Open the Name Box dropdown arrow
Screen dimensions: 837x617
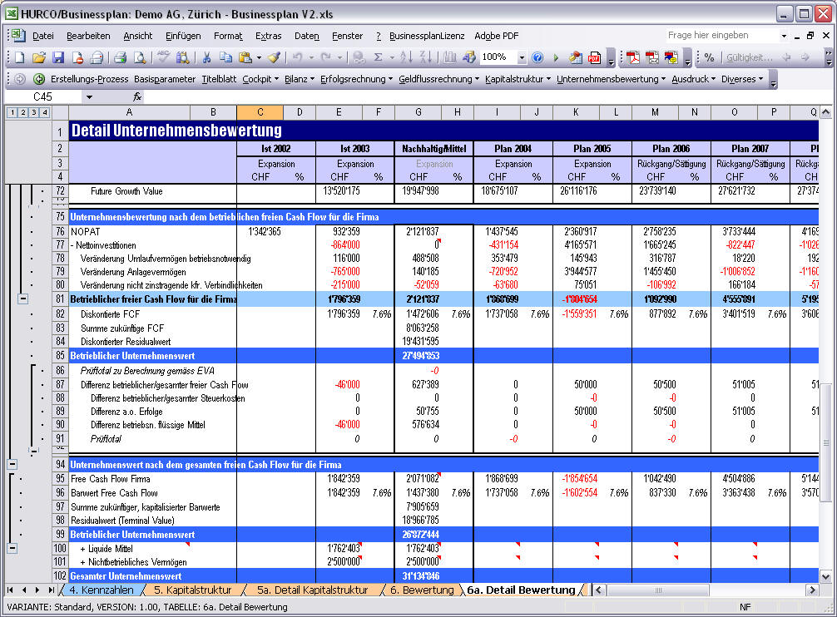pyautogui.click(x=89, y=97)
